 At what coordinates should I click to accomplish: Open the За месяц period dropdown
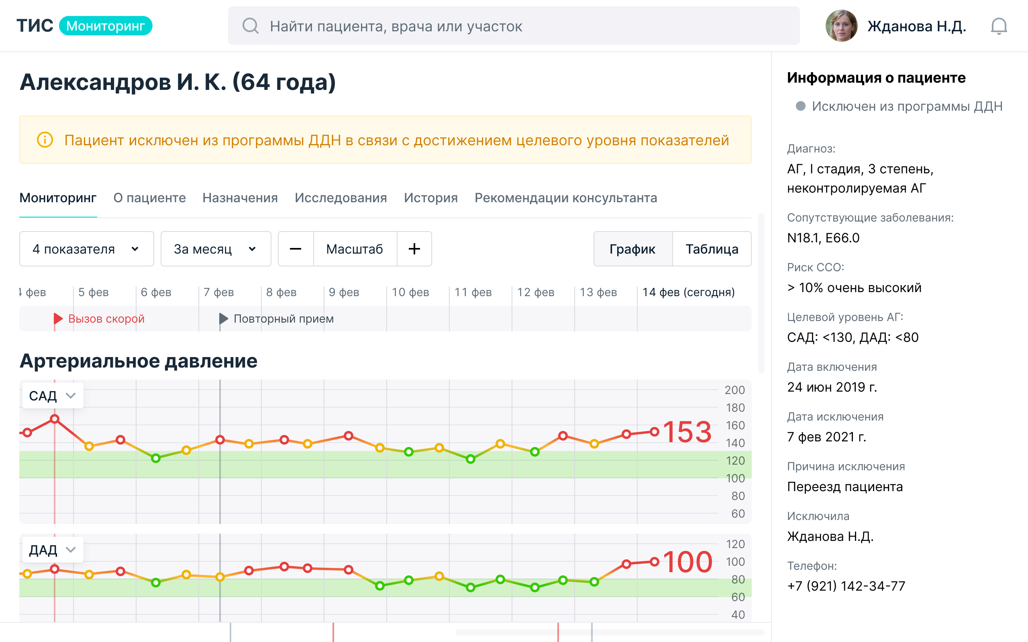click(x=215, y=249)
